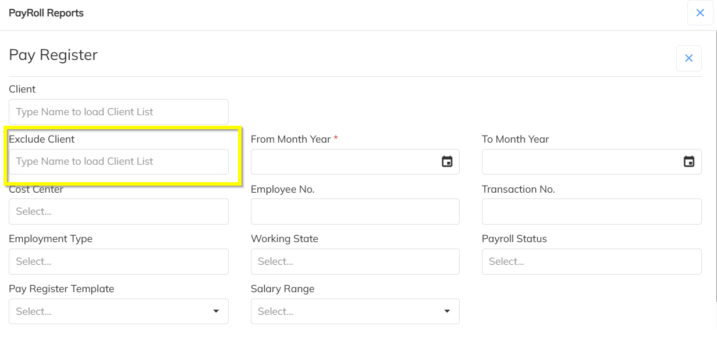Screen dimensions: 717x355
Task: Click the Pay Register heading
Action: tap(54, 55)
